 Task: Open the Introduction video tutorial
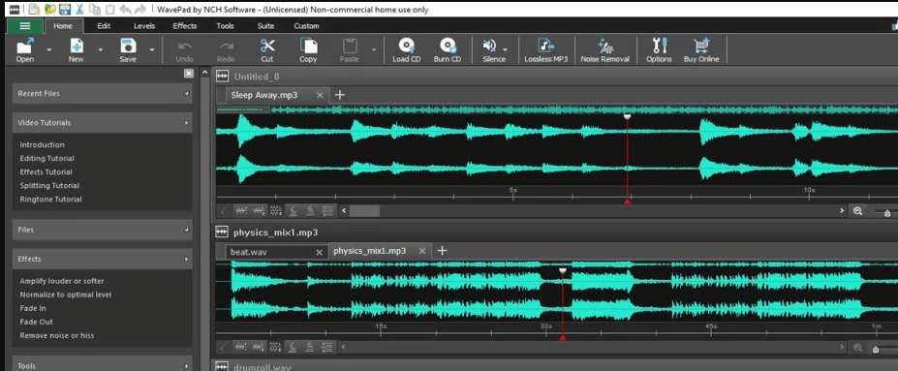tap(43, 145)
